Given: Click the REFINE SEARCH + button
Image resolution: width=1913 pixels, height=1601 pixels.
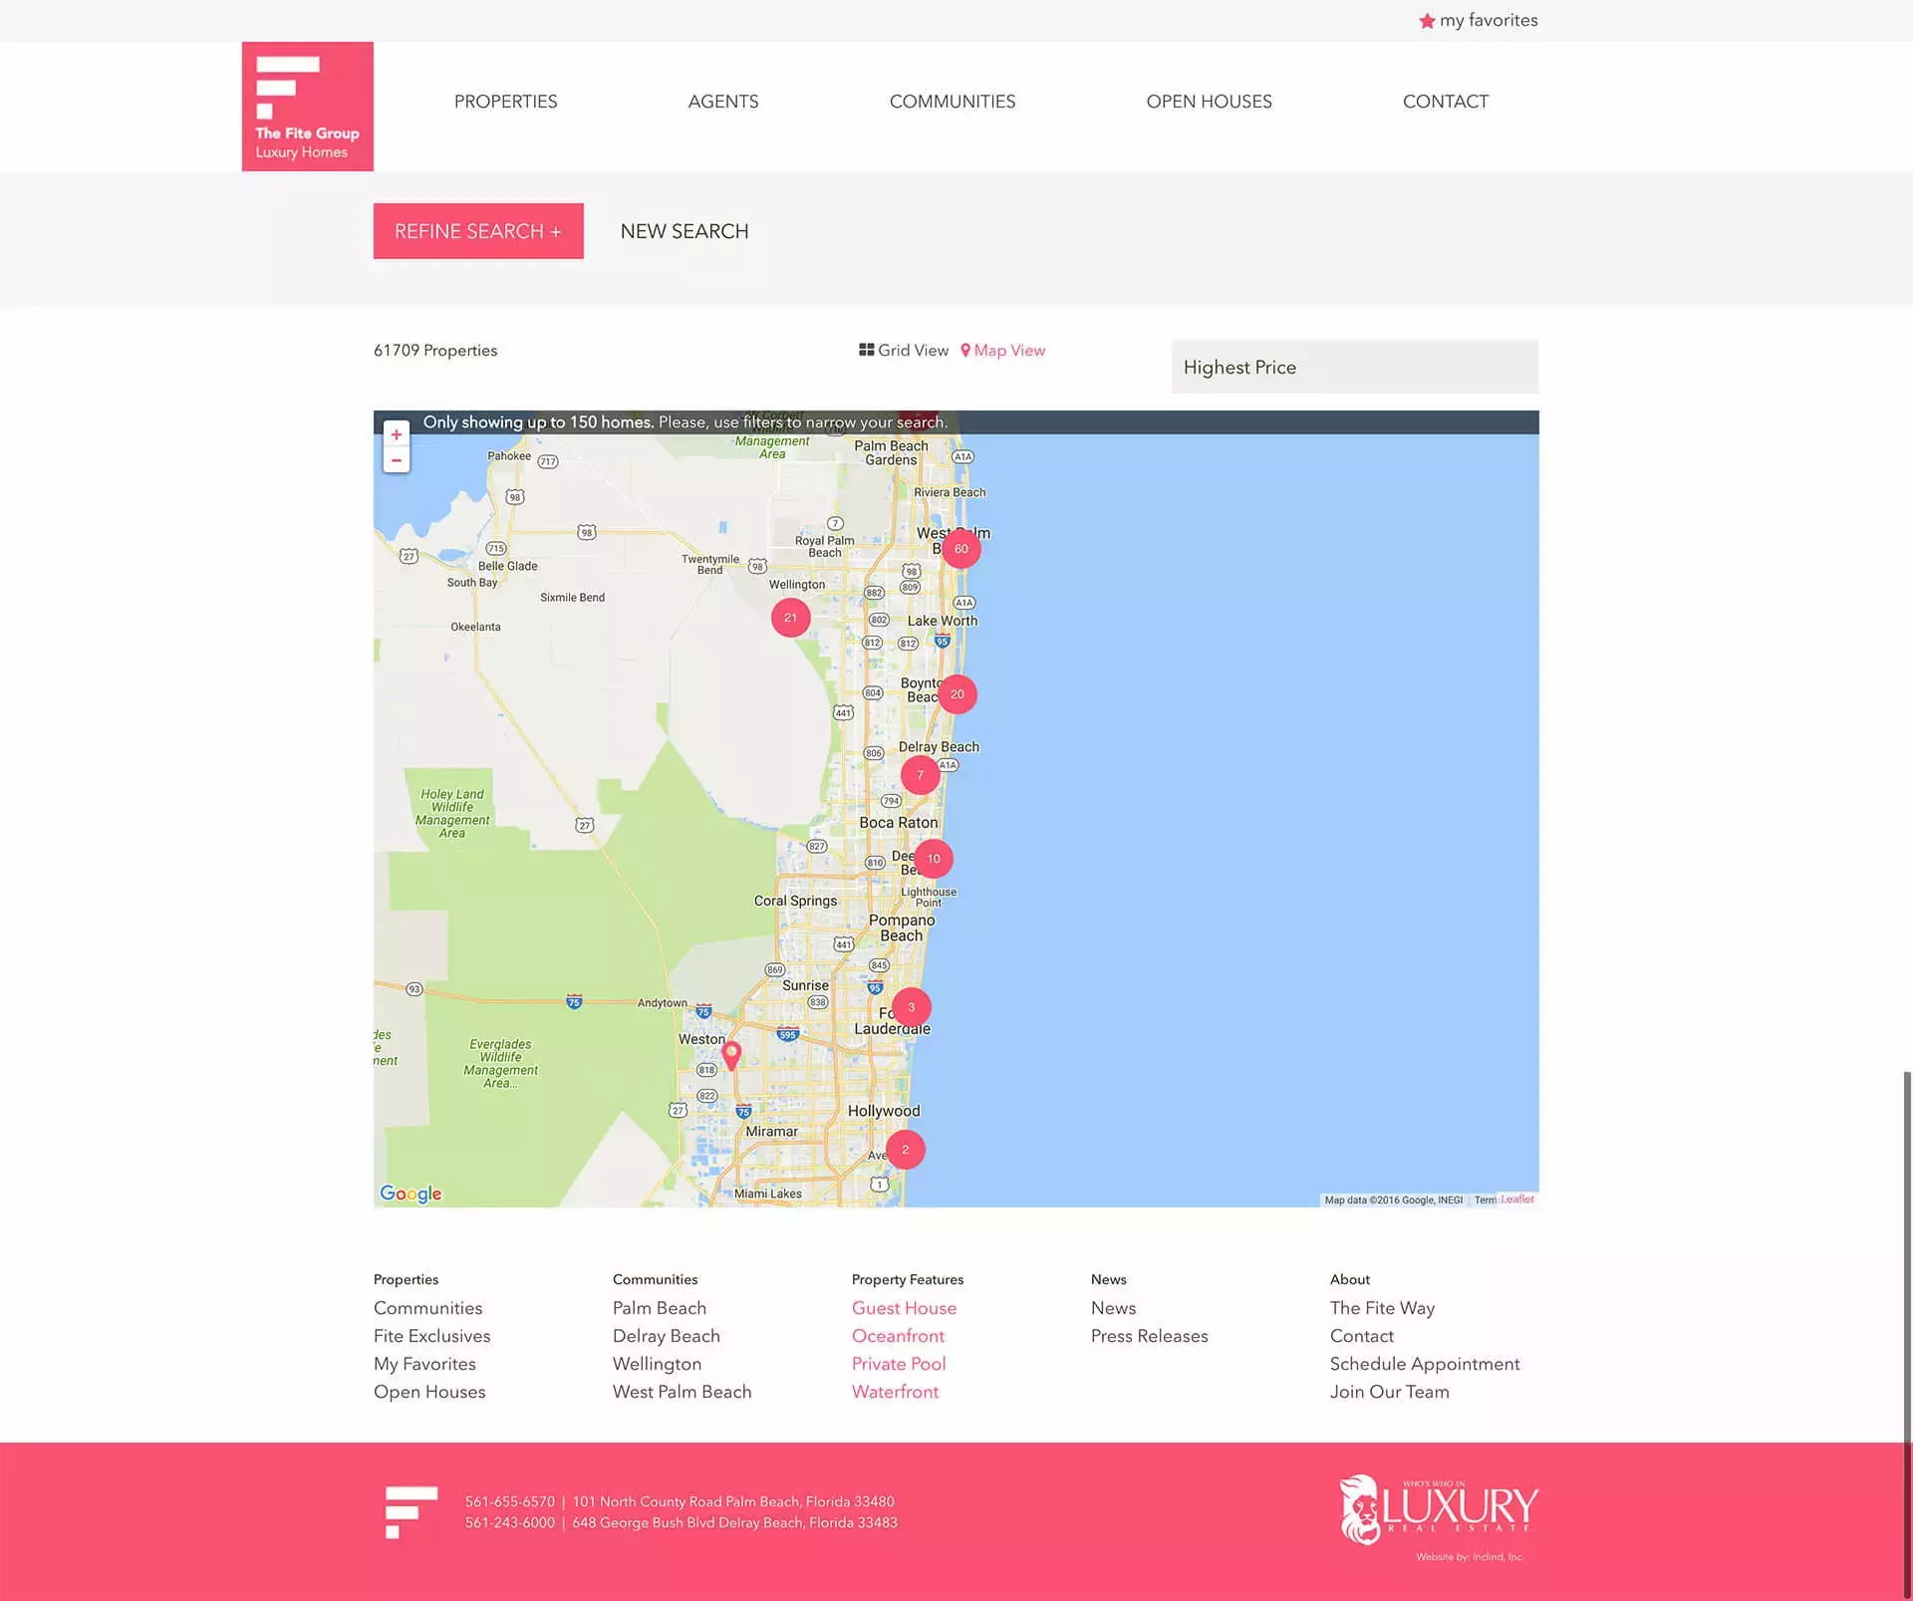Looking at the screenshot, I should click(x=476, y=230).
